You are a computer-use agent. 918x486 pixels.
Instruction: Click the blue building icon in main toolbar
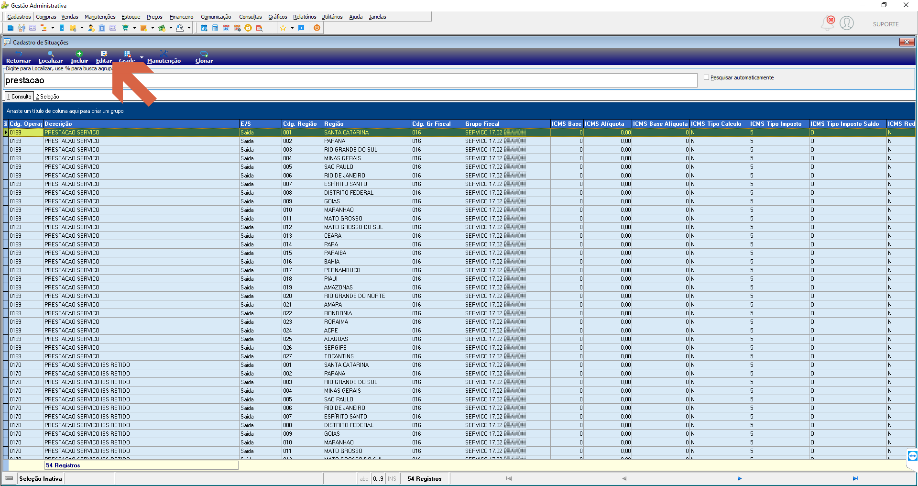pyautogui.click(x=11, y=28)
